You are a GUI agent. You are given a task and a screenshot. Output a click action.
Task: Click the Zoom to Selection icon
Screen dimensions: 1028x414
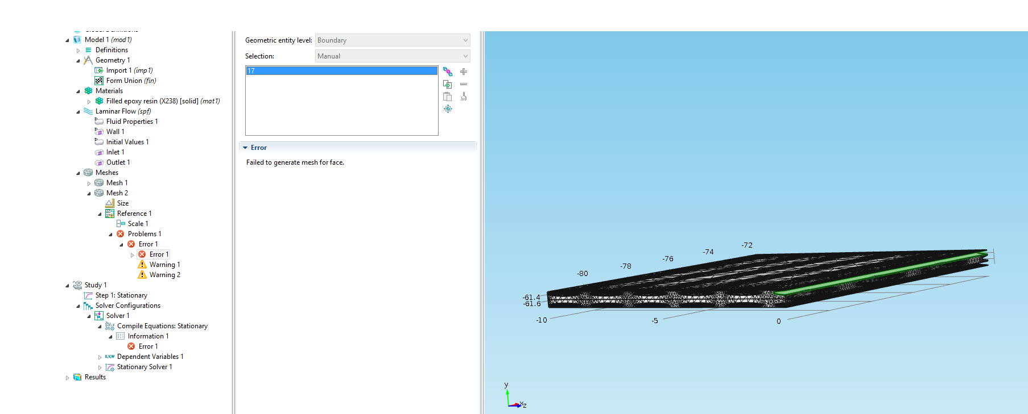click(x=448, y=109)
